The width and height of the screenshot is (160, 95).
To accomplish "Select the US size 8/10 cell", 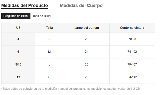I will pyautogui.click(x=18, y=64).
